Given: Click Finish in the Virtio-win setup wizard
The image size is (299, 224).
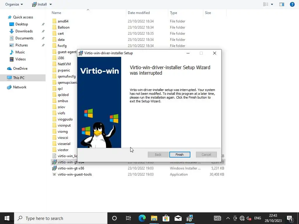Looking at the screenshot, I should (180, 155).
